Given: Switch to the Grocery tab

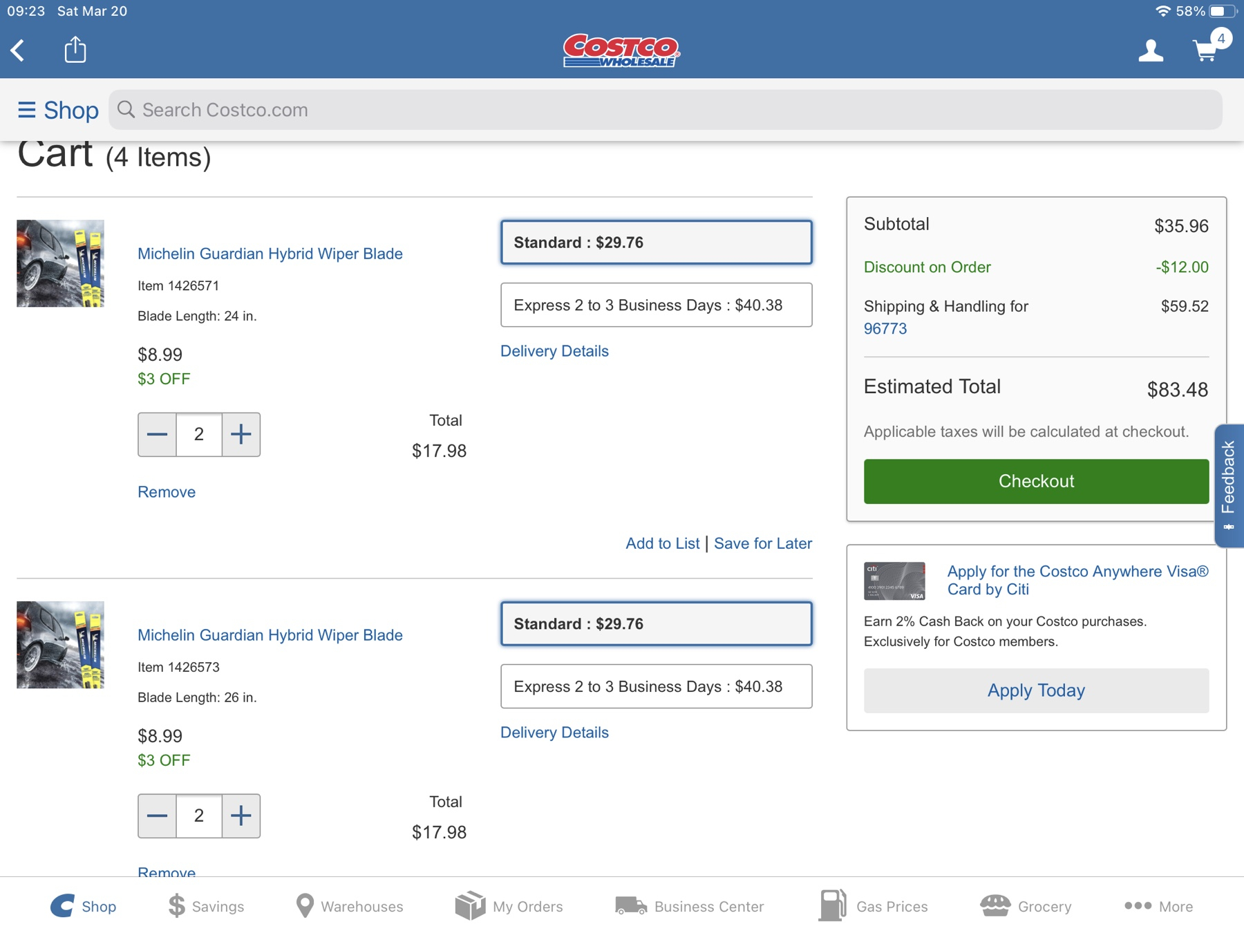Looking at the screenshot, I should [1026, 906].
